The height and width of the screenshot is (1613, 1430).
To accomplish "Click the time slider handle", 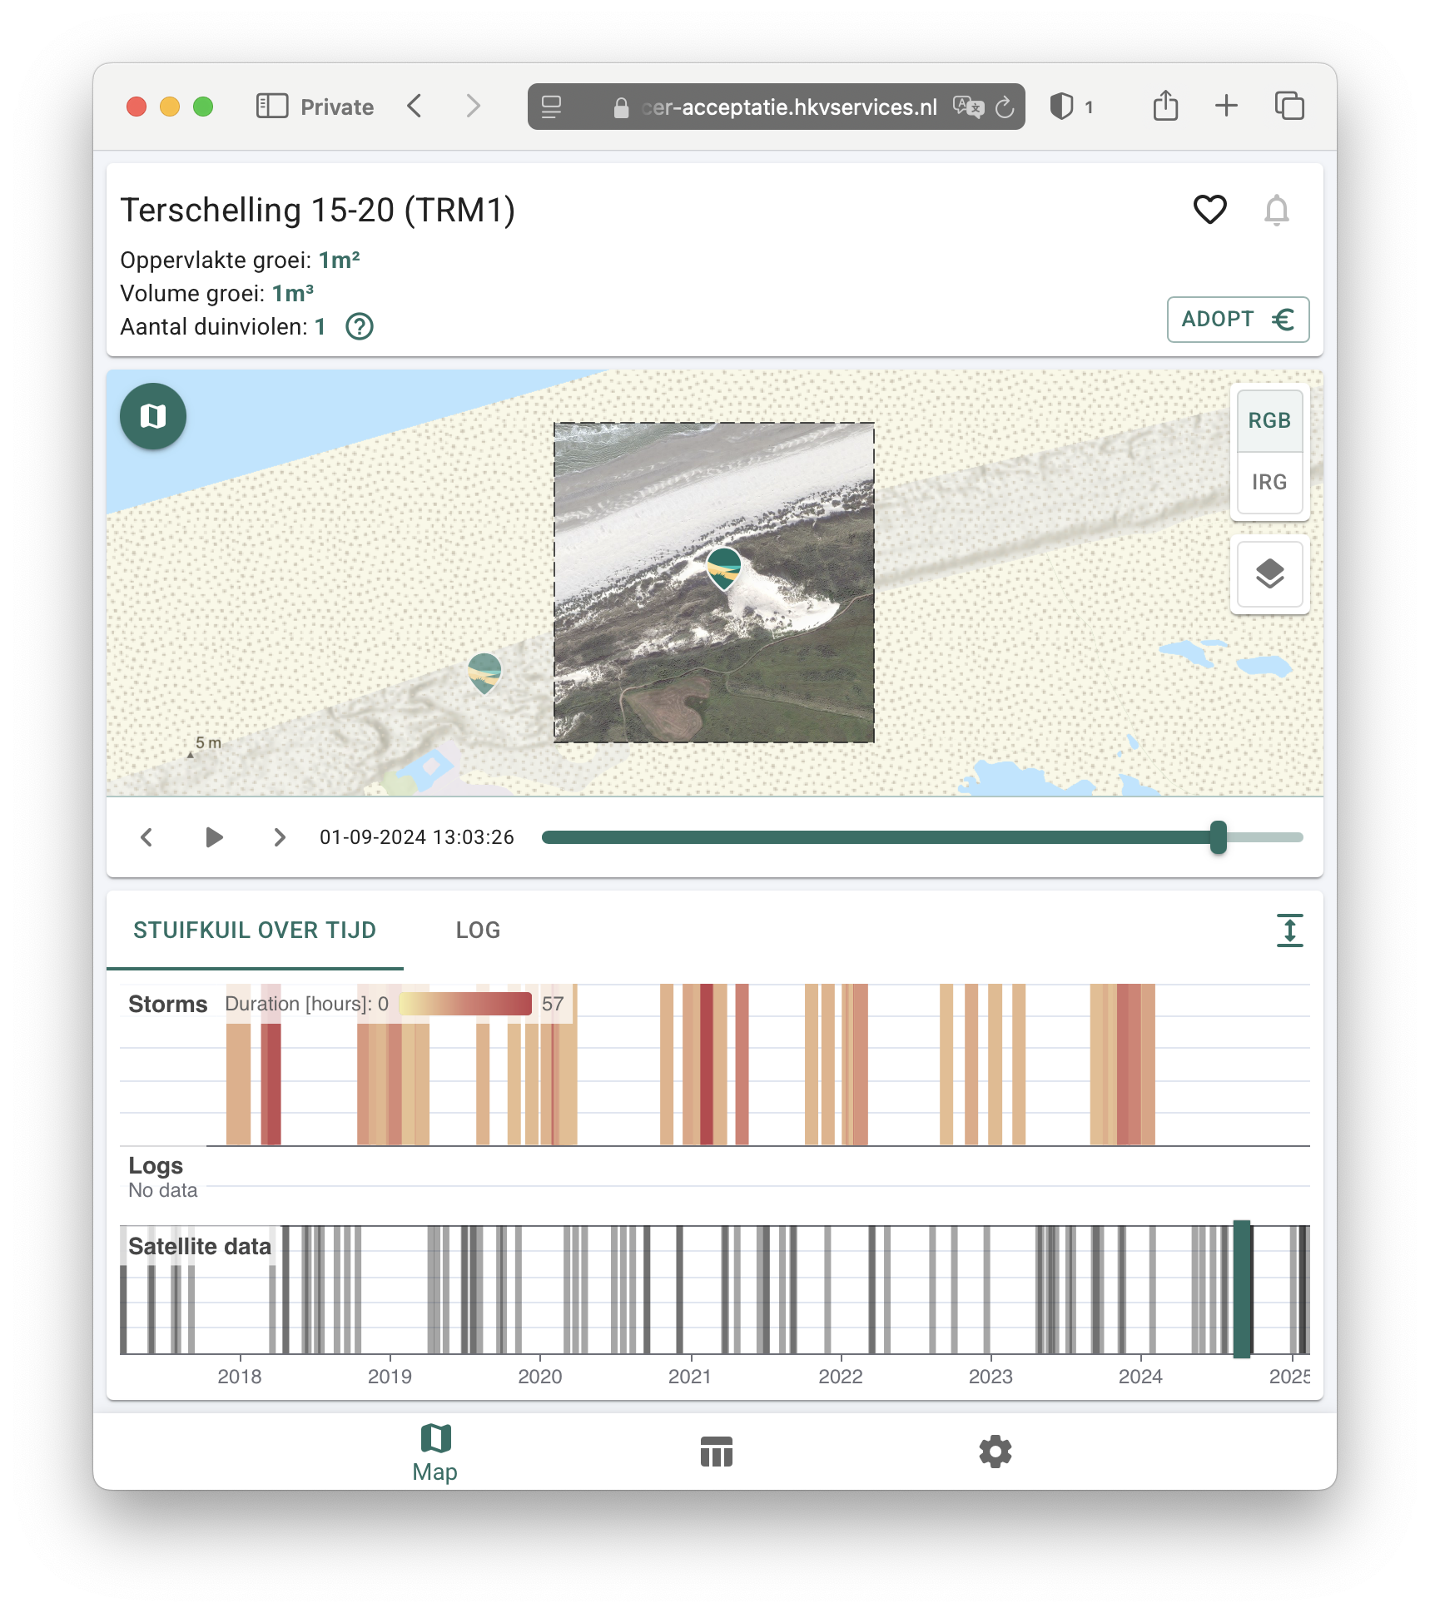I will (1219, 837).
